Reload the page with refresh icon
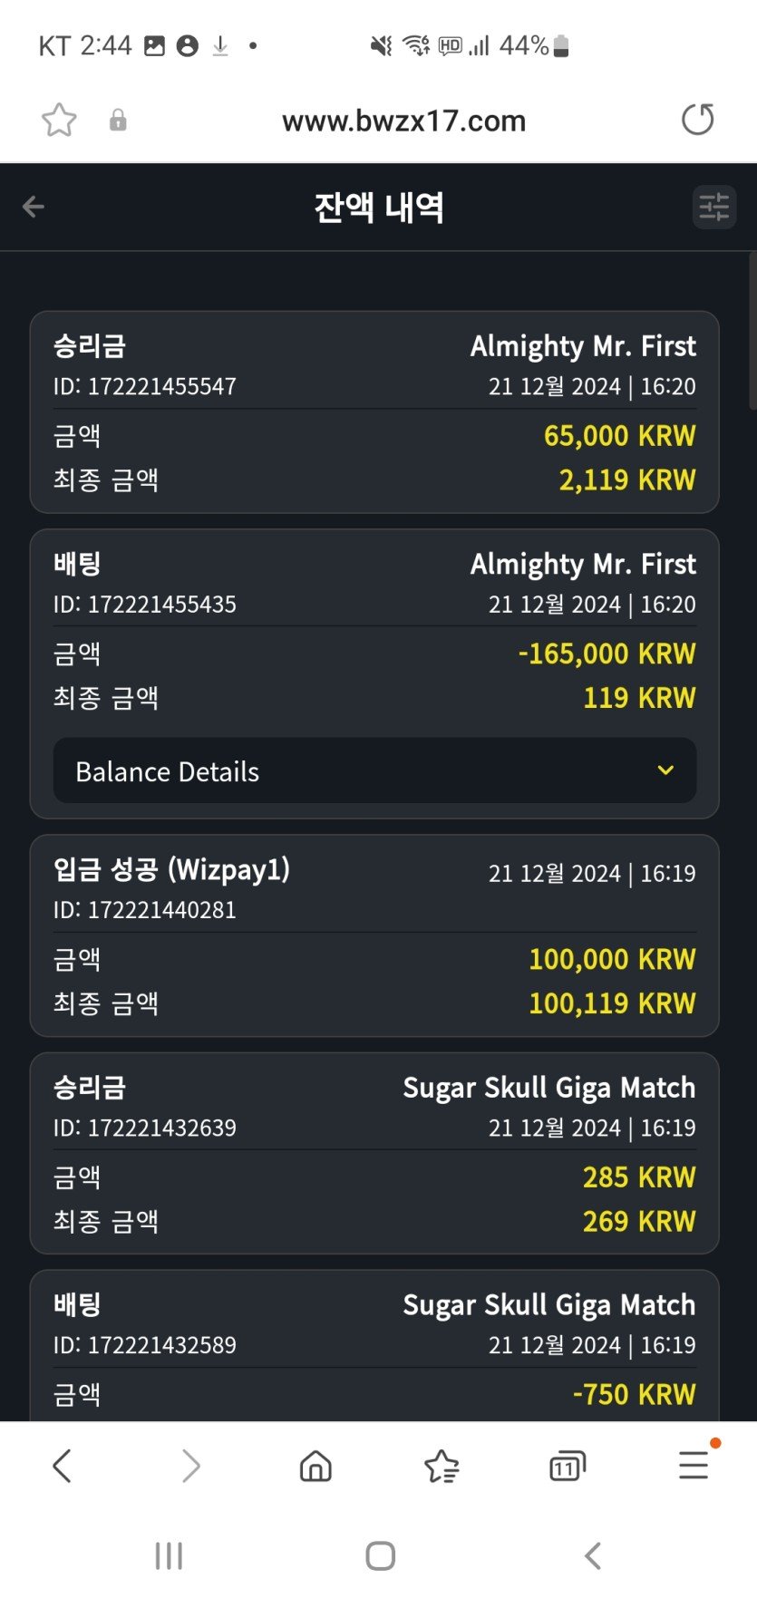The width and height of the screenshot is (757, 1598). pyautogui.click(x=697, y=120)
